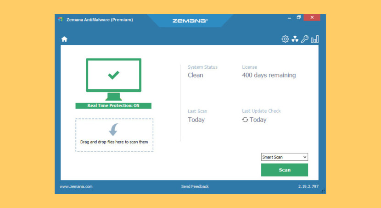The height and width of the screenshot is (208, 381).
Task: Open Quarantine via the radiation icon
Action: point(295,39)
